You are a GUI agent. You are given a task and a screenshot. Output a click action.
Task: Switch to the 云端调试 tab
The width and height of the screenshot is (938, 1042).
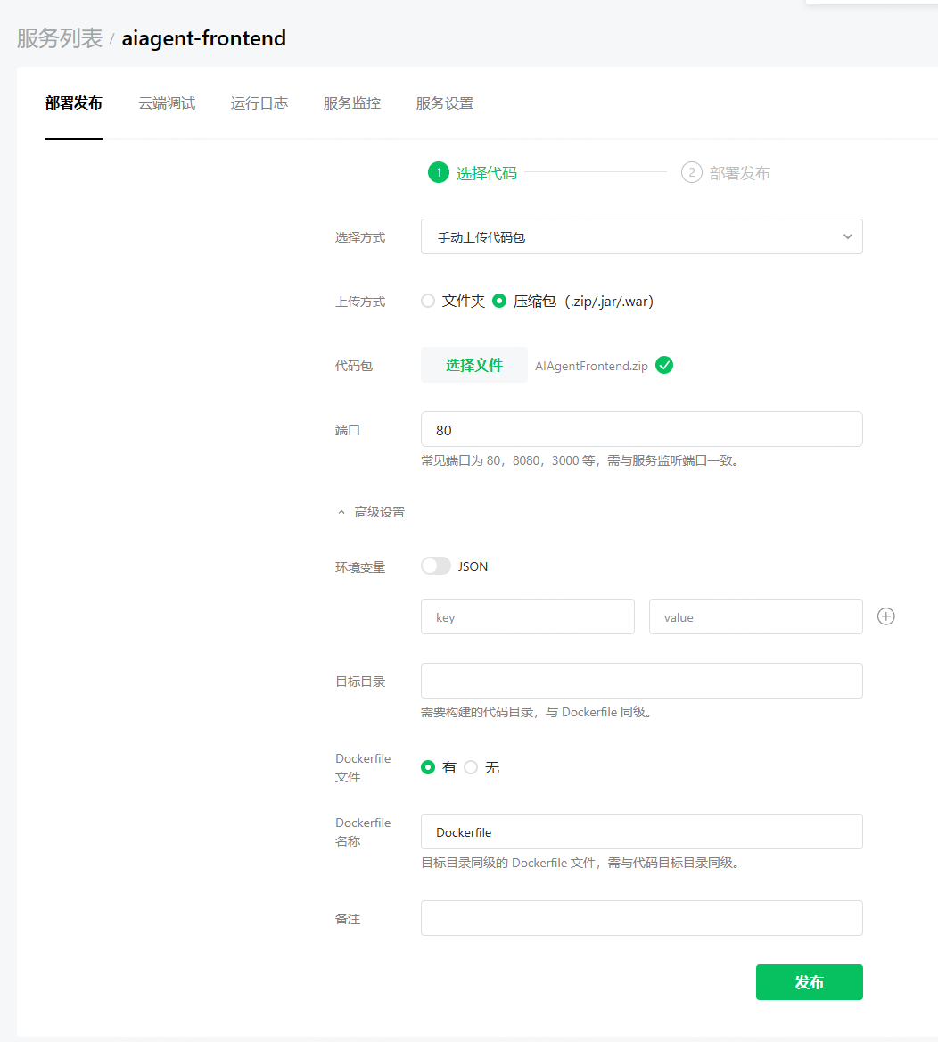[x=167, y=103]
